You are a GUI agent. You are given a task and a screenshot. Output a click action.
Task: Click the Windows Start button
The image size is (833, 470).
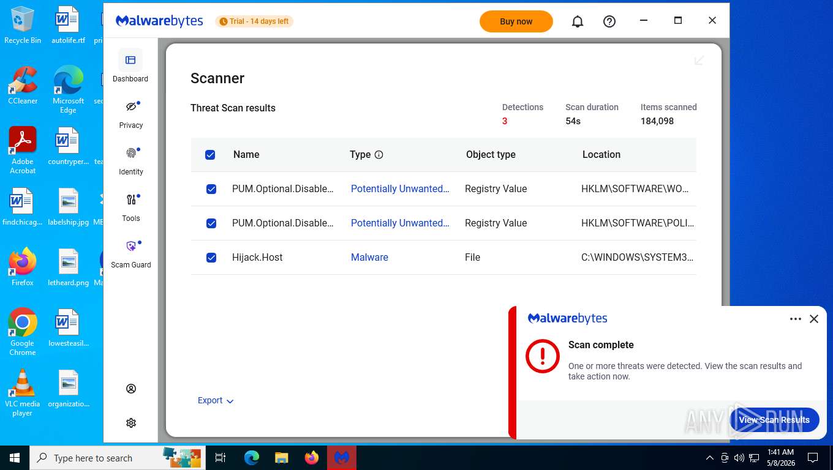click(x=15, y=458)
